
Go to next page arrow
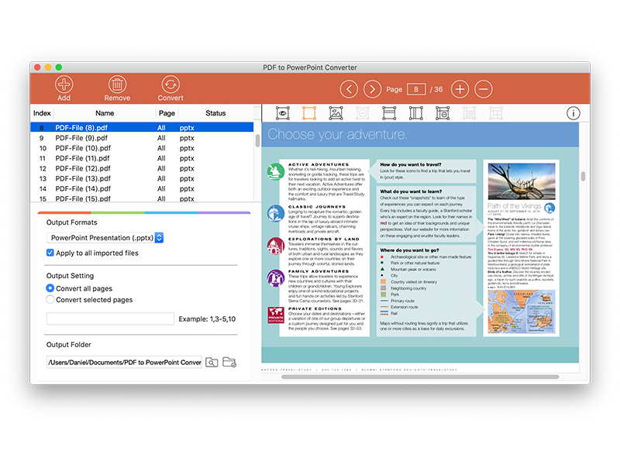pos(372,89)
